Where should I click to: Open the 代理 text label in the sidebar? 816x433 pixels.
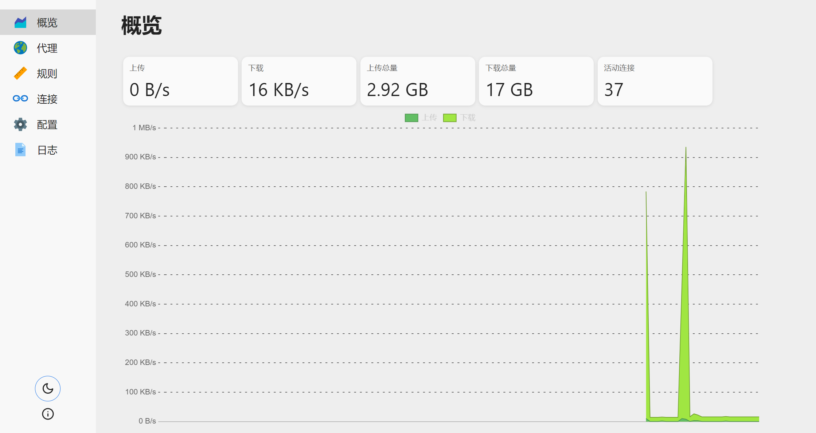[47, 48]
